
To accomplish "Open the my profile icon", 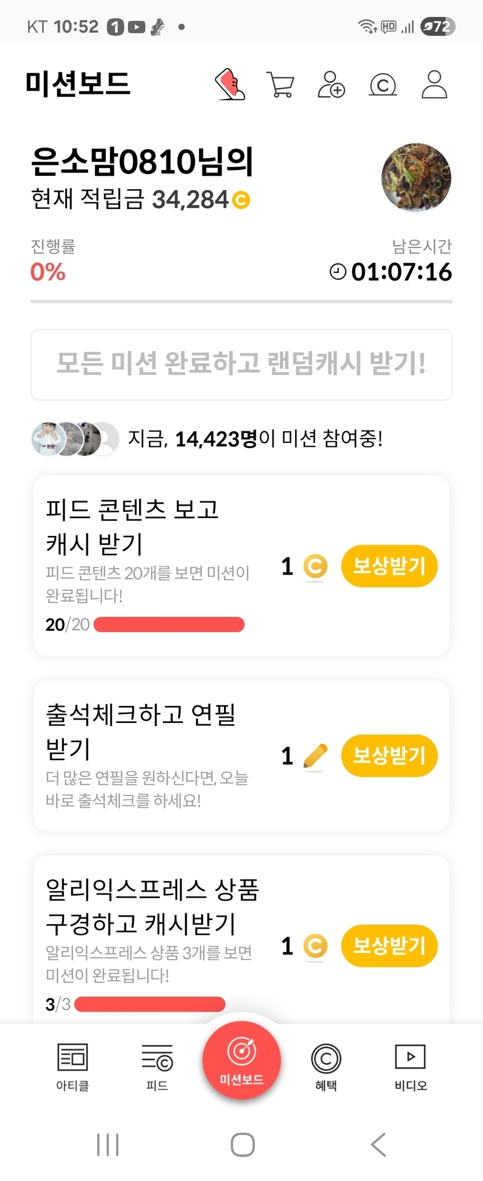I will (434, 85).
